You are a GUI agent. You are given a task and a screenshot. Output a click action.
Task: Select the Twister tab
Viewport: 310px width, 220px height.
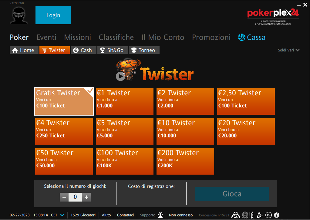(x=55, y=50)
